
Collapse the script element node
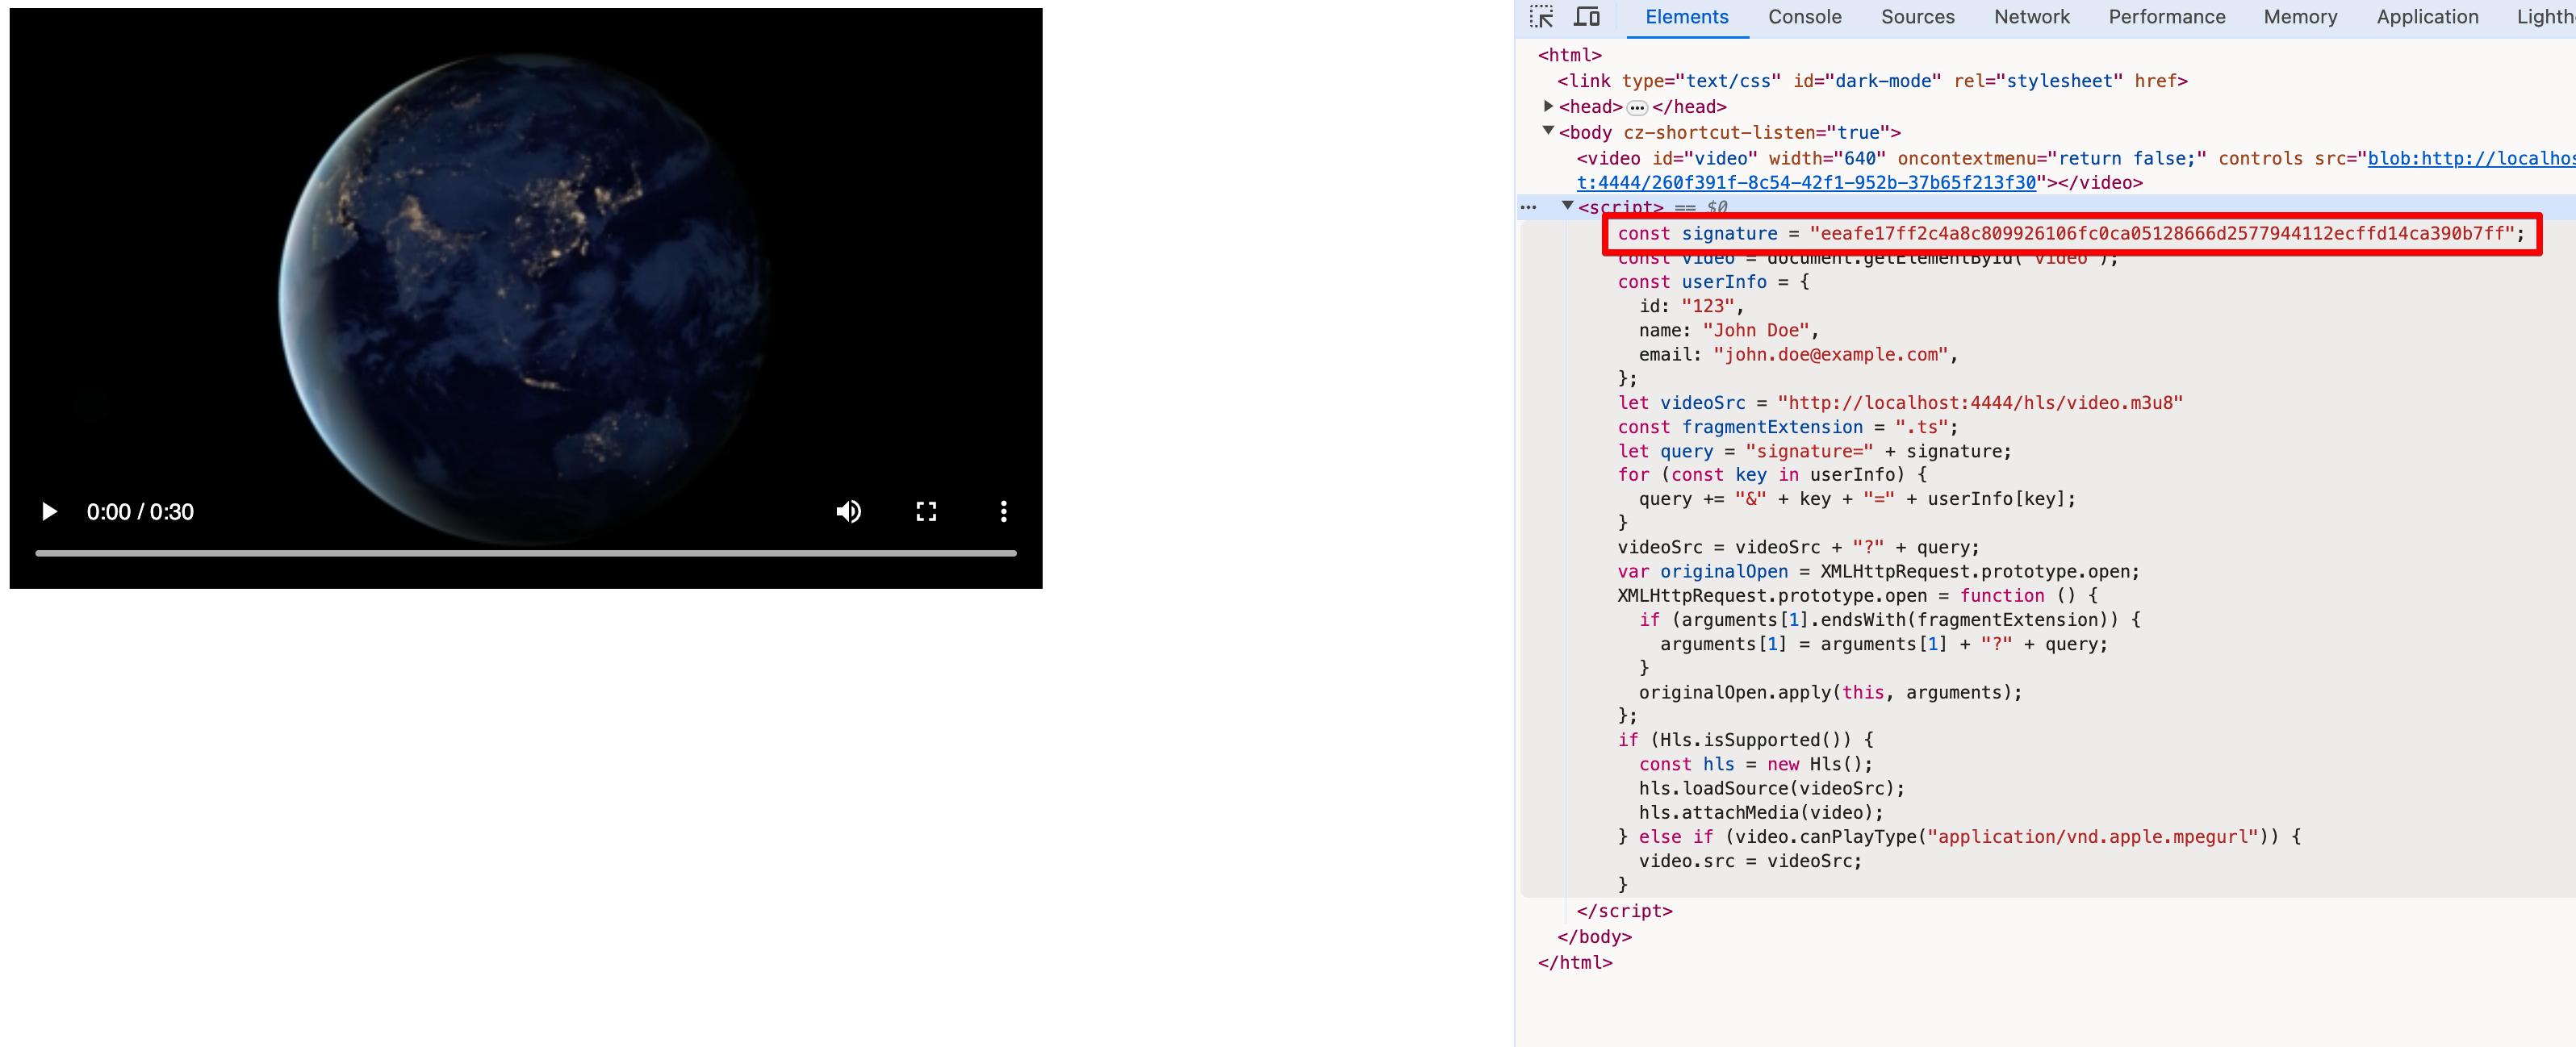[1567, 206]
